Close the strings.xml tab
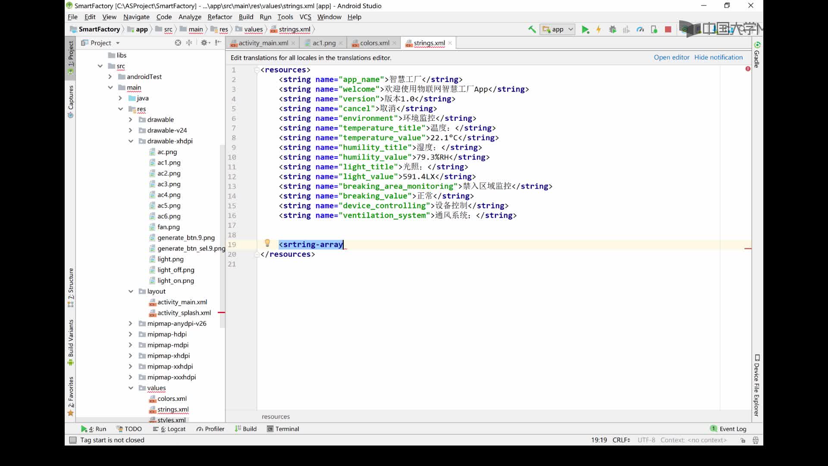The image size is (828, 466). click(x=450, y=43)
